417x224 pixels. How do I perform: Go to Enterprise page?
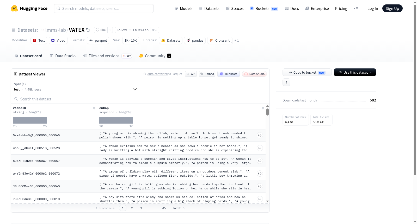coord(317,8)
